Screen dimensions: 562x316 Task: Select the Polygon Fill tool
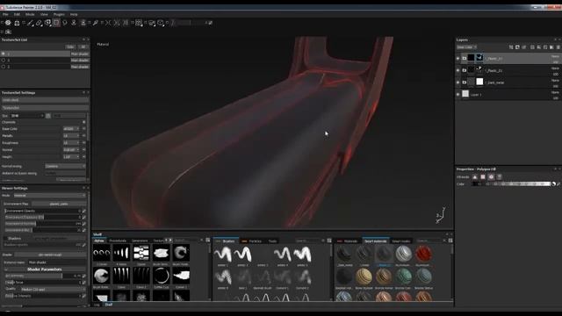[56, 23]
